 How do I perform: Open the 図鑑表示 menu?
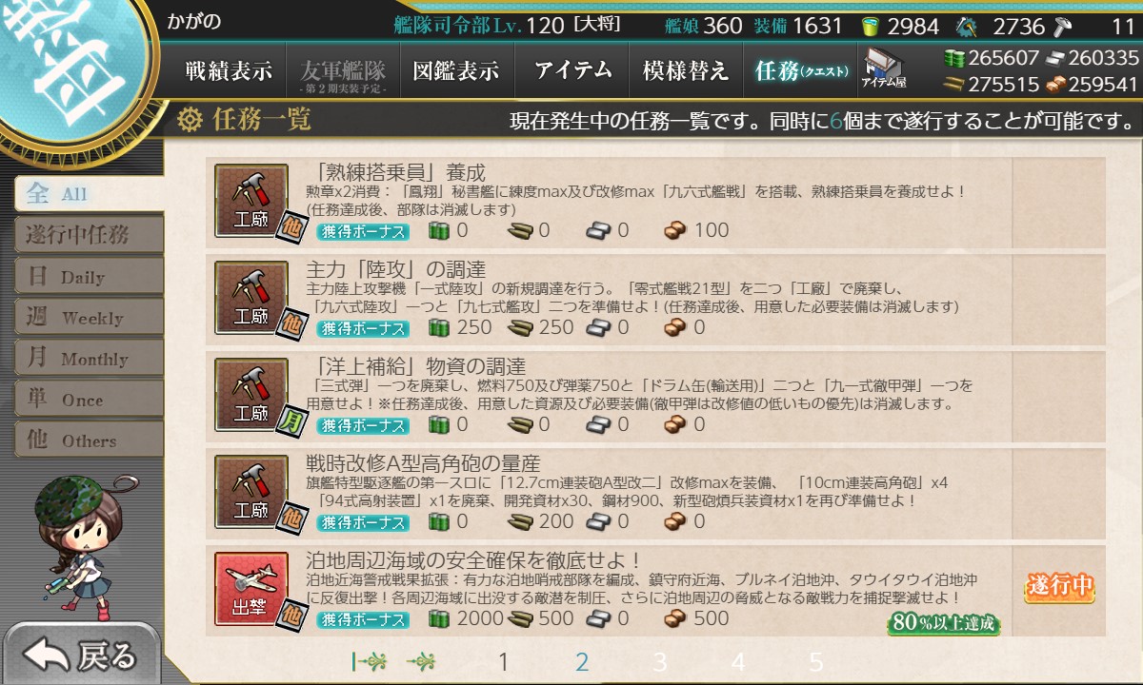pos(456,70)
